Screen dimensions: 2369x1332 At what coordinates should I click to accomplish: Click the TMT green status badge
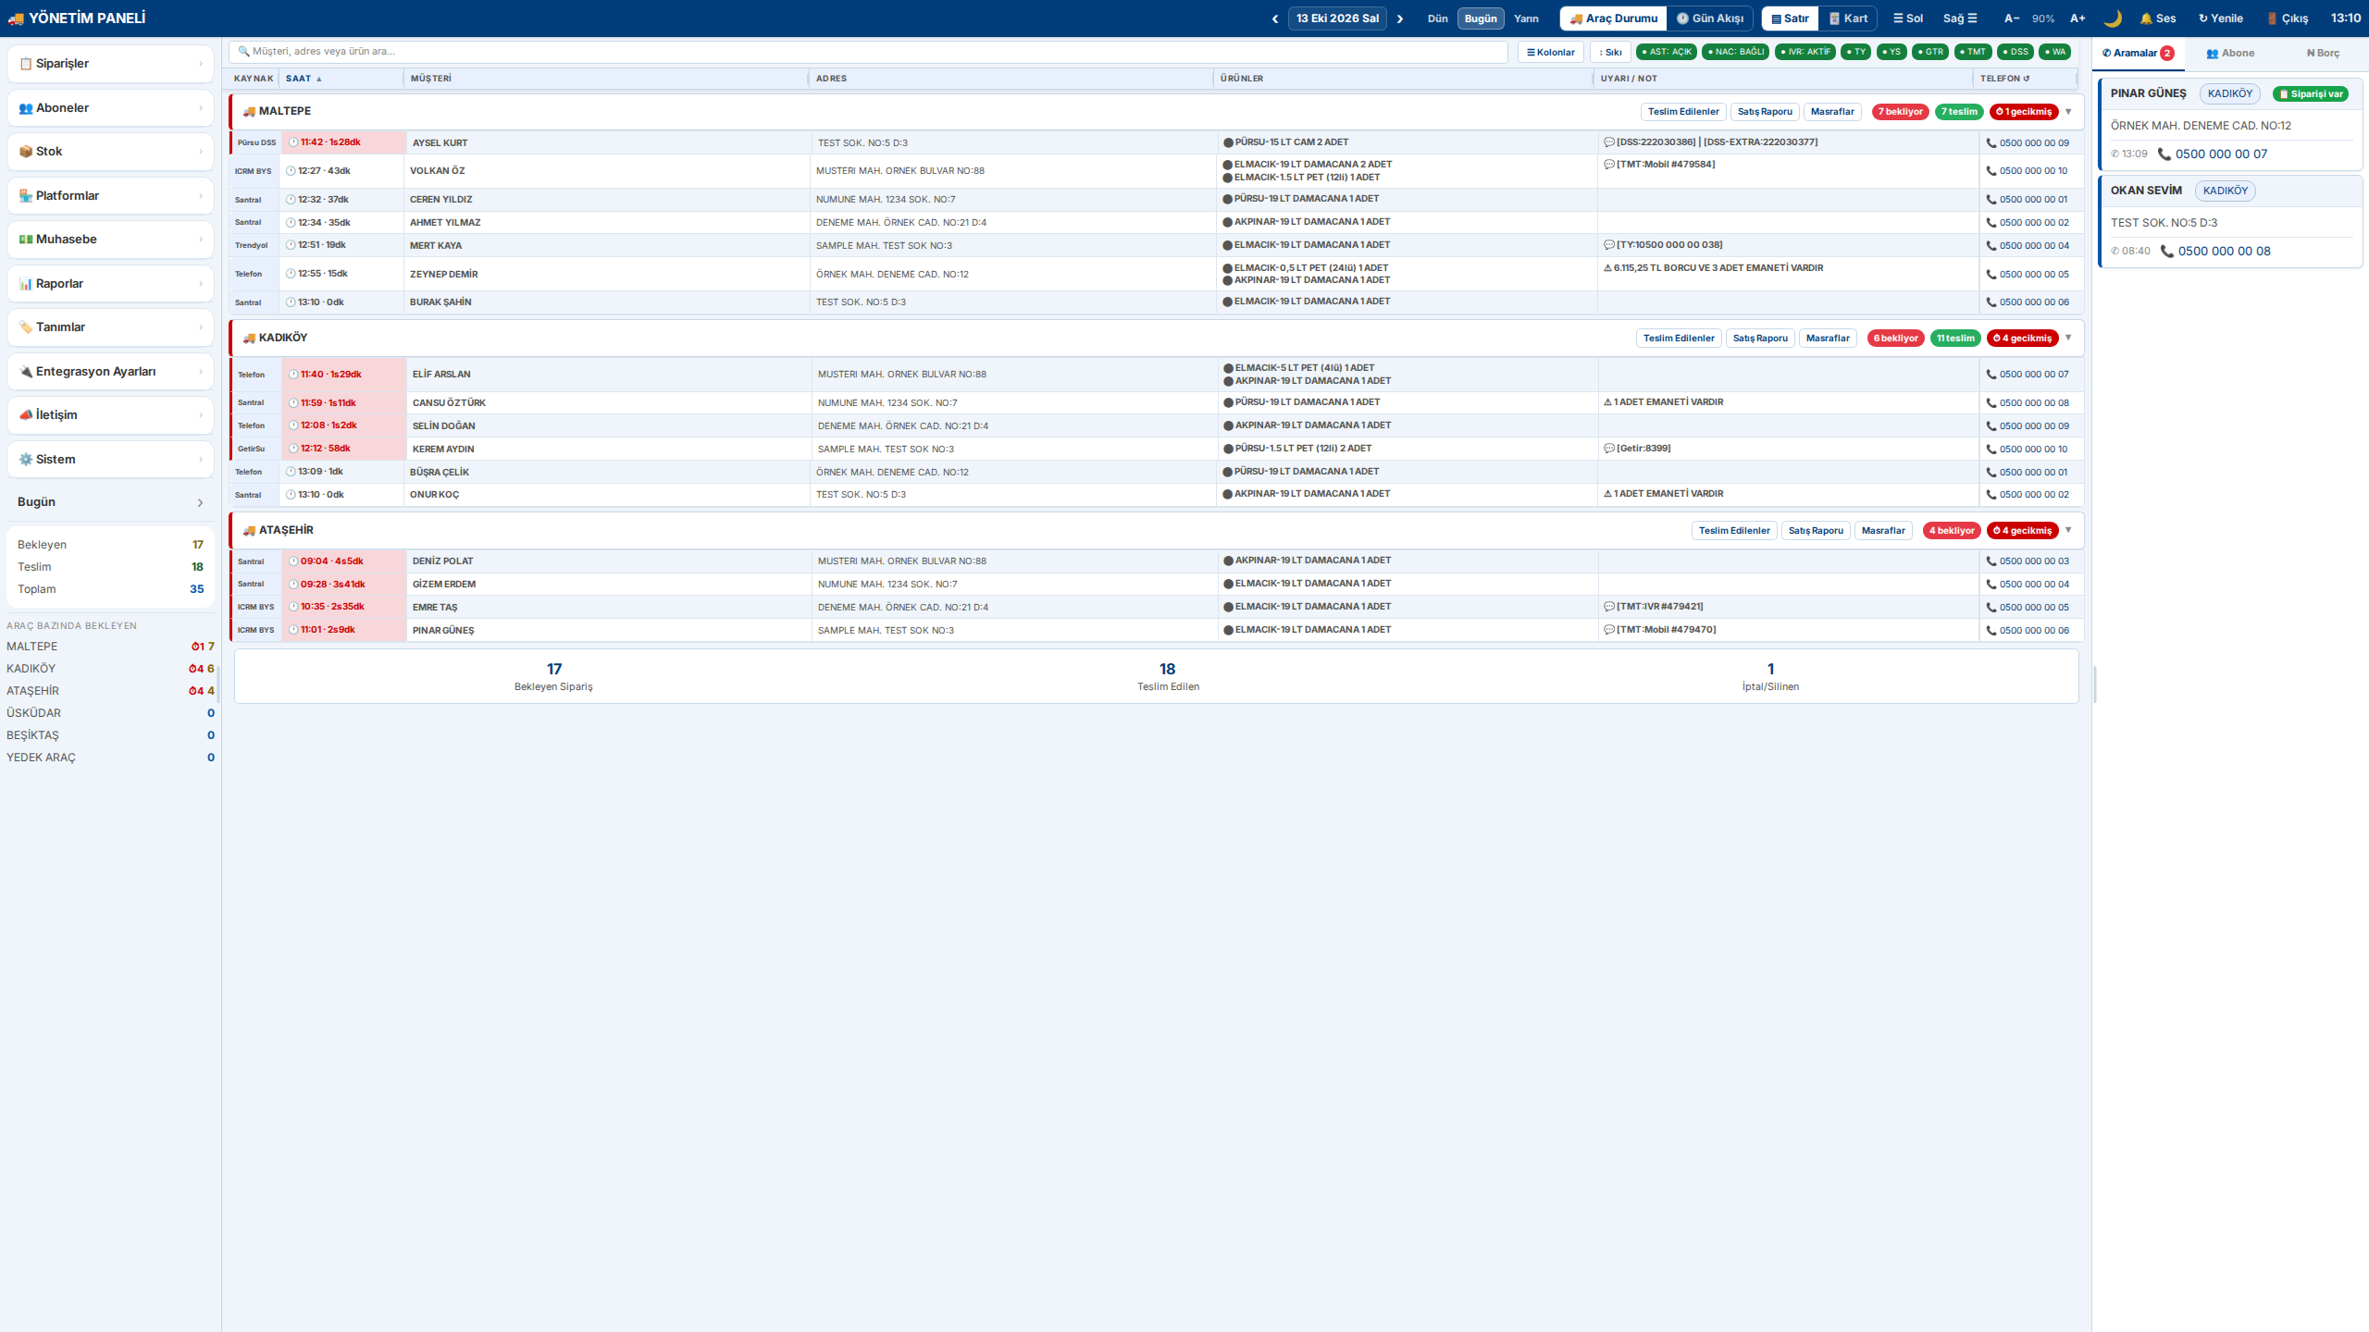pos(1973,52)
